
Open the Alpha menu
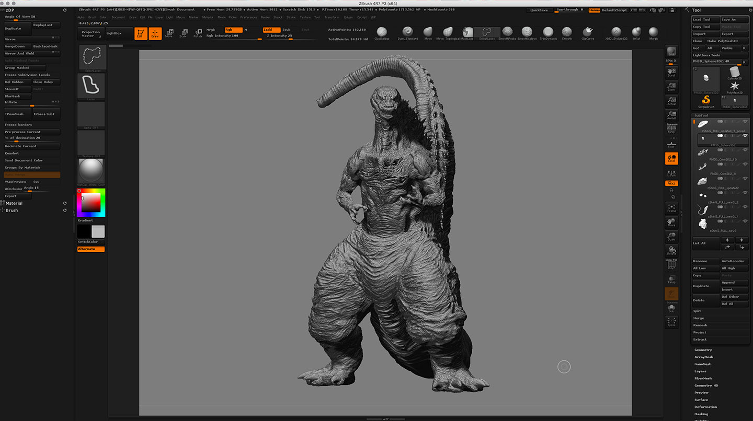point(81,17)
